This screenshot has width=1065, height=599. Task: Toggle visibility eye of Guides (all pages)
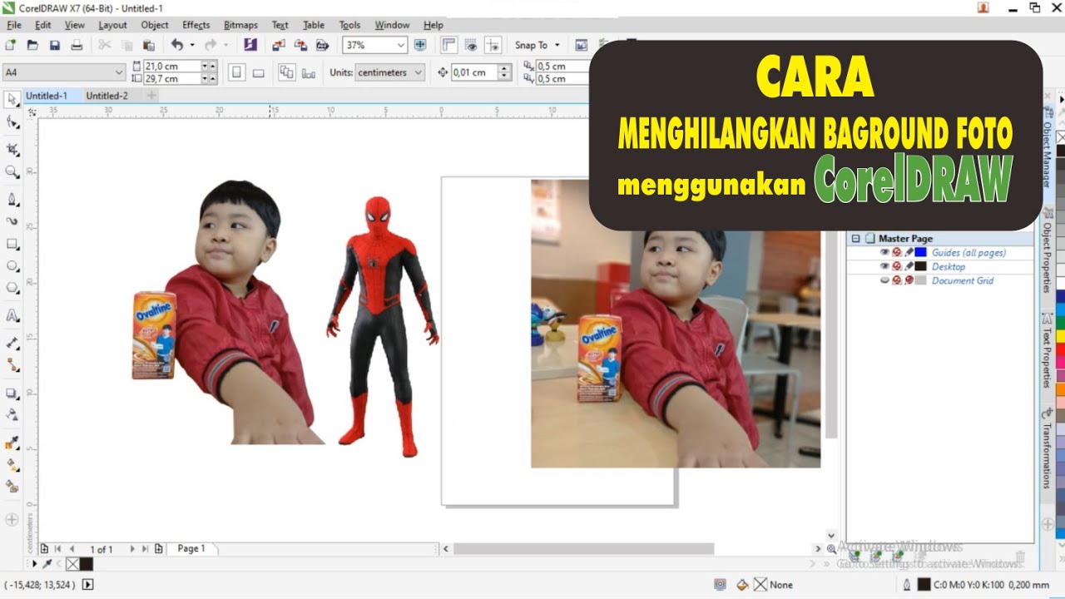click(884, 252)
